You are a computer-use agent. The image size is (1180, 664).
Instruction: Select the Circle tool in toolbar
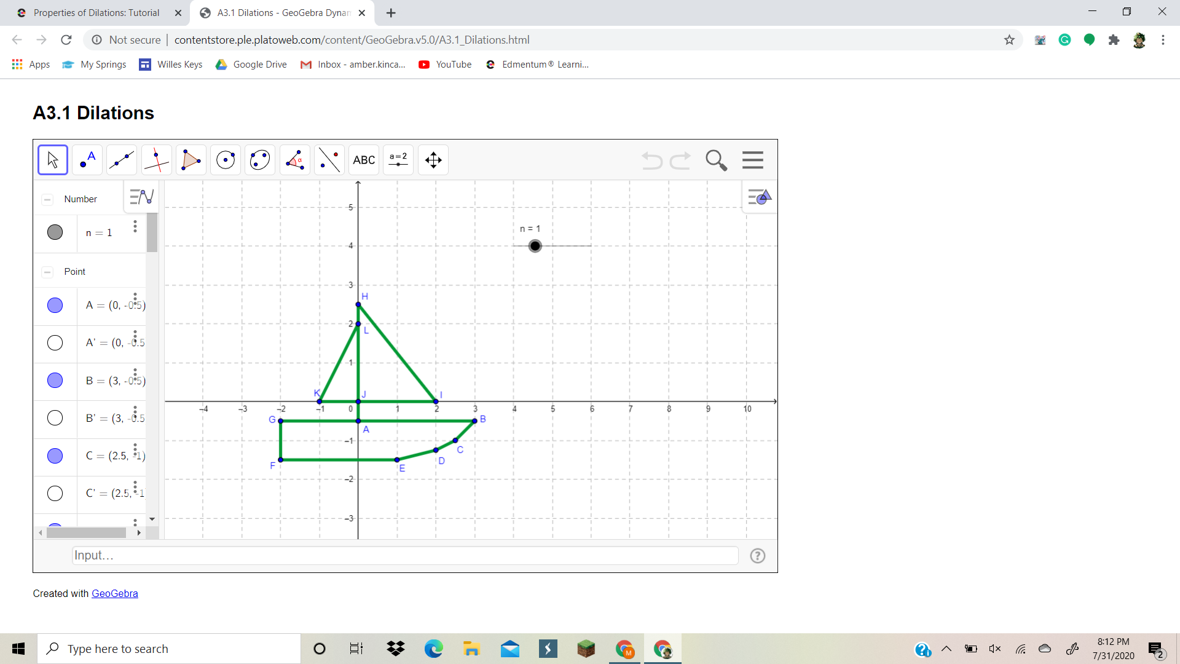point(226,160)
